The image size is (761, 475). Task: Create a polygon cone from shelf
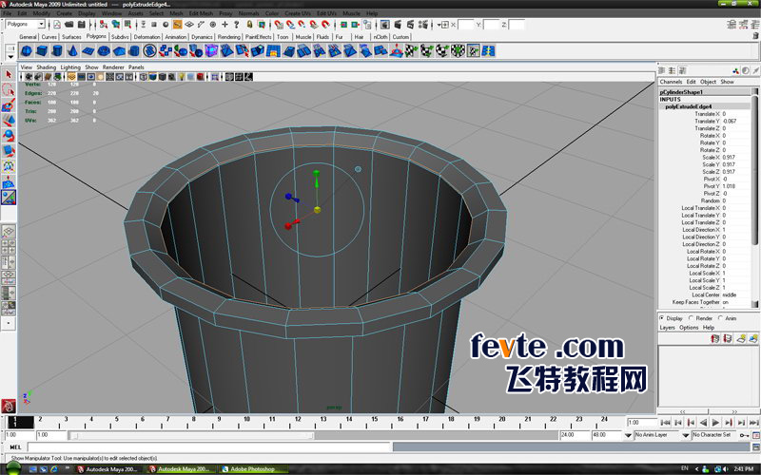pos(73,51)
